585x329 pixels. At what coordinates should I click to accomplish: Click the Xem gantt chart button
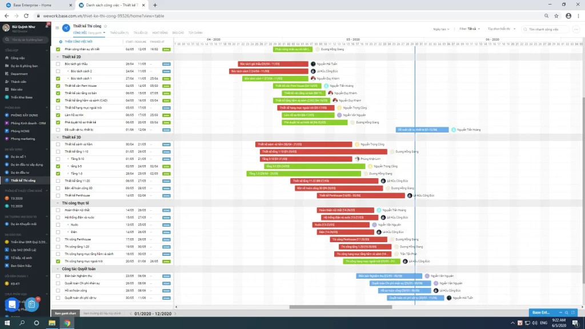point(65,314)
